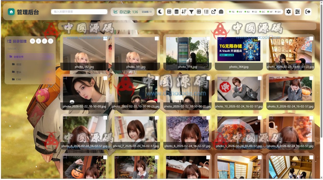Image resolution: width=323 pixels, height=180 pixels.
Task: Open the 视频 folder
Action: [30, 64]
